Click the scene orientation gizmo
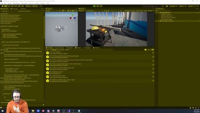Viewport: 200px width, 113px height. (73, 17)
